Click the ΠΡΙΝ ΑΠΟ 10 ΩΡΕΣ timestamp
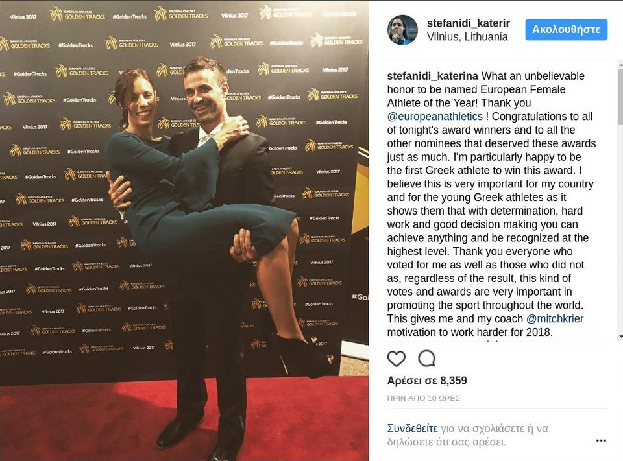Image resolution: width=623 pixels, height=461 pixels. click(424, 398)
